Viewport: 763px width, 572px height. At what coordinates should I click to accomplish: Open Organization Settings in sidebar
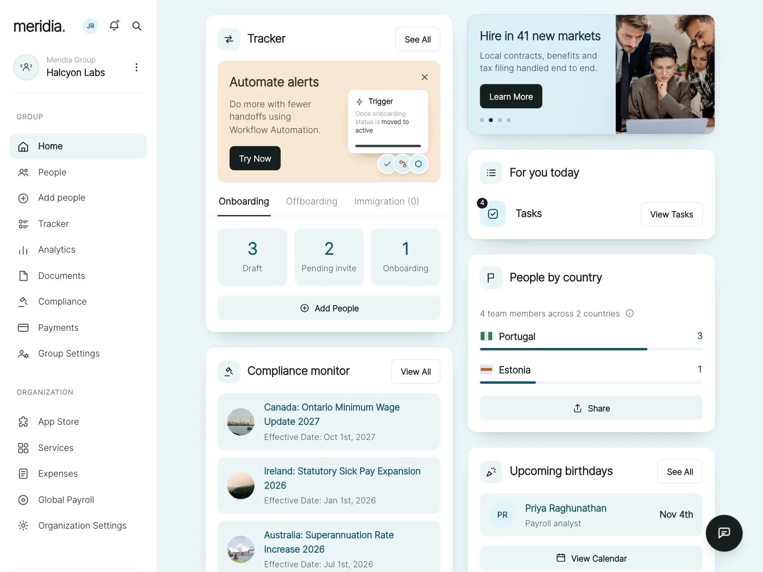[x=78, y=526]
